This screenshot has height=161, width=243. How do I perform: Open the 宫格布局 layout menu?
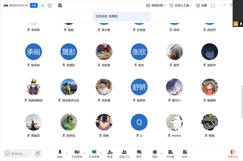pos(155,6)
